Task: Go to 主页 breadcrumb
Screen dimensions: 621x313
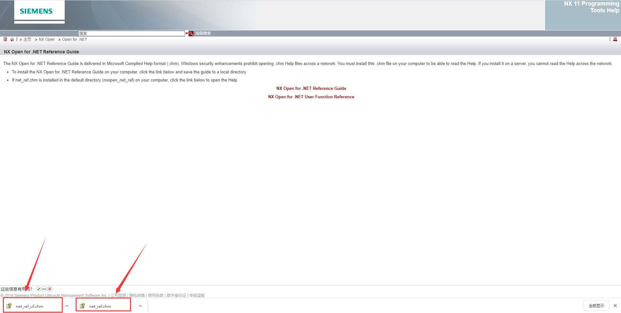Action: [27, 39]
